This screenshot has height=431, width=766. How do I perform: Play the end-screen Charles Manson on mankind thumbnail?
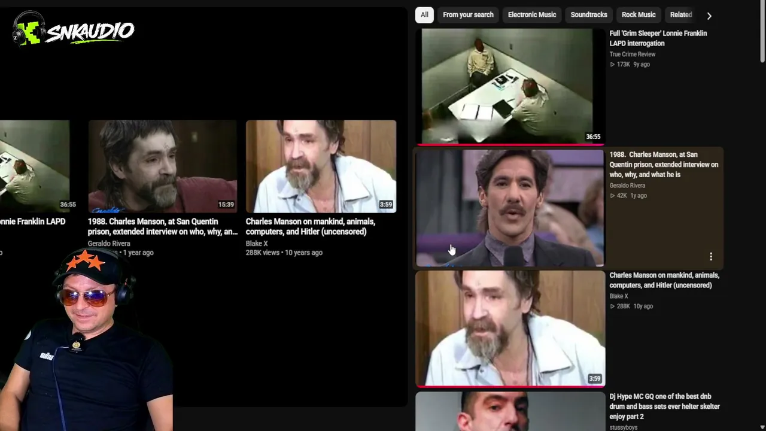[321, 166]
